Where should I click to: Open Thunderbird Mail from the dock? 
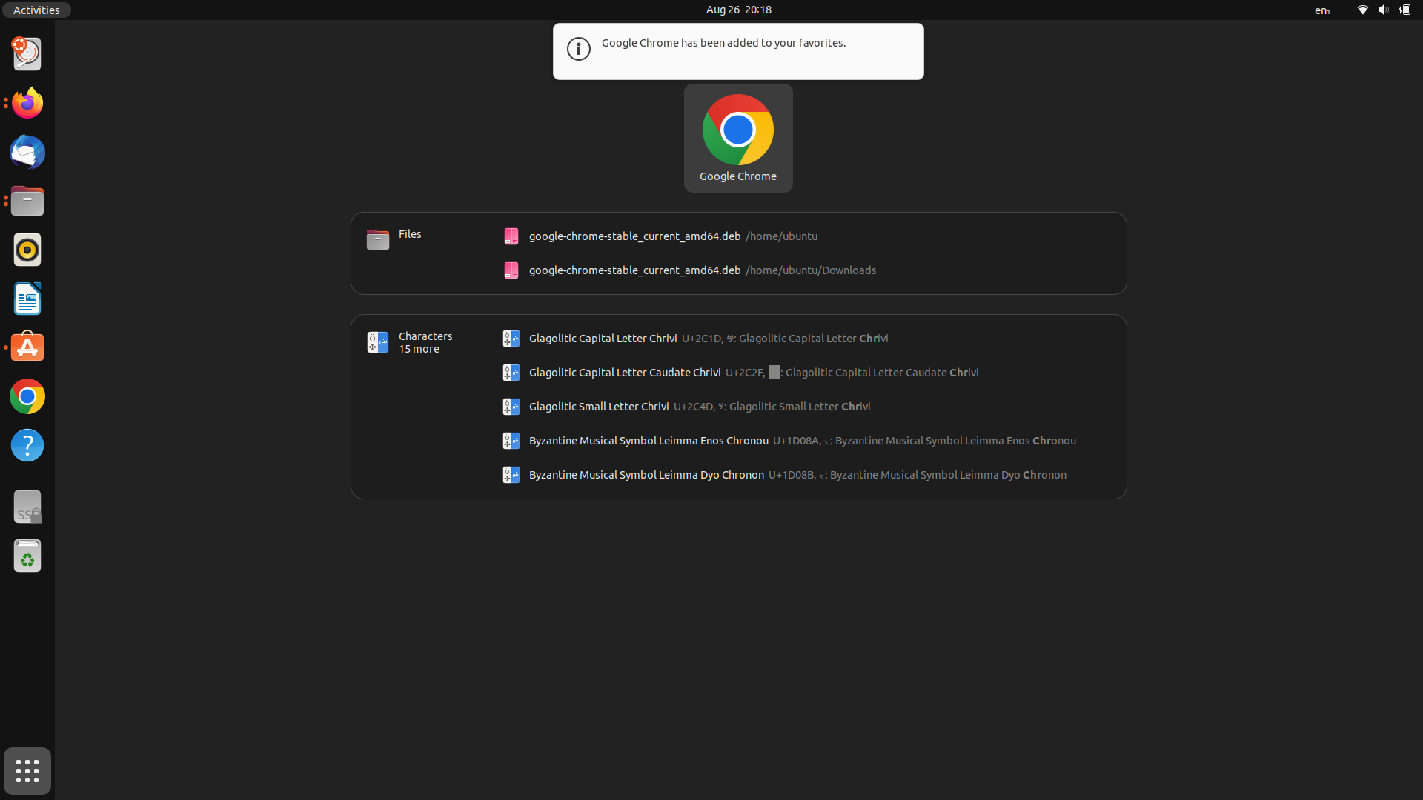(27, 152)
